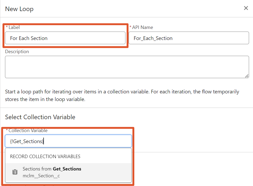Viewport: 253px width, 186px height.
Task: Click the resize handle of the Description box
Action: point(247,77)
